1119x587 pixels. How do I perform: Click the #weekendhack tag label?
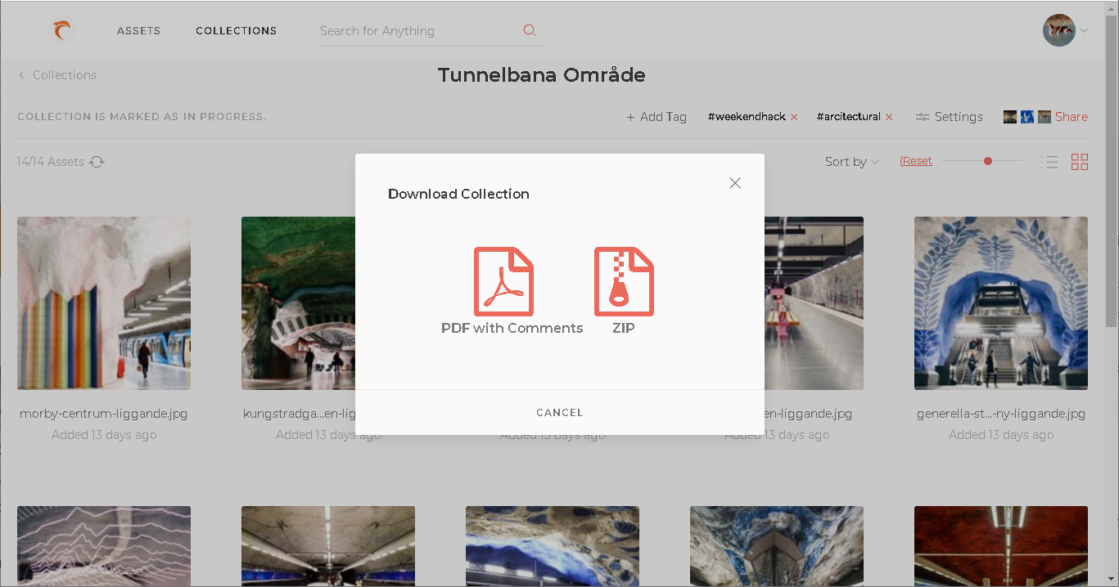[747, 117]
